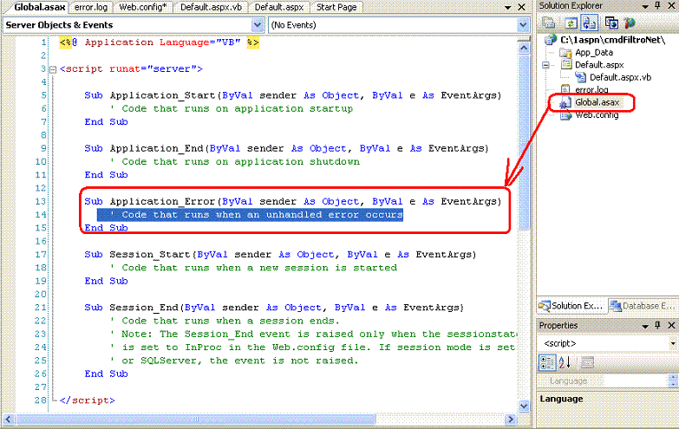Select Default.aspx.vb in Solution Explorer tree

tap(620, 77)
